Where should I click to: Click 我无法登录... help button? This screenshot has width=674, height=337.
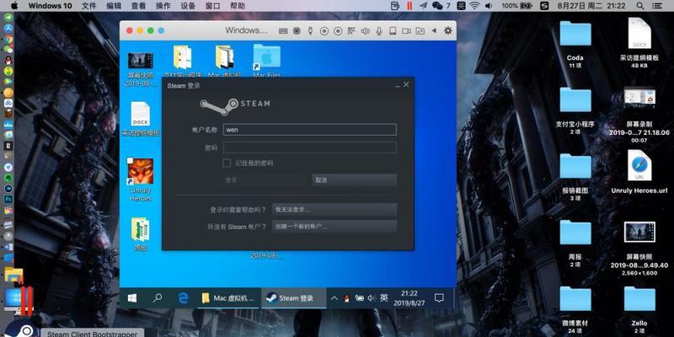point(334,210)
